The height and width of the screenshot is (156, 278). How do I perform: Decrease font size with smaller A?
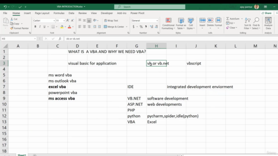(x=73, y=20)
